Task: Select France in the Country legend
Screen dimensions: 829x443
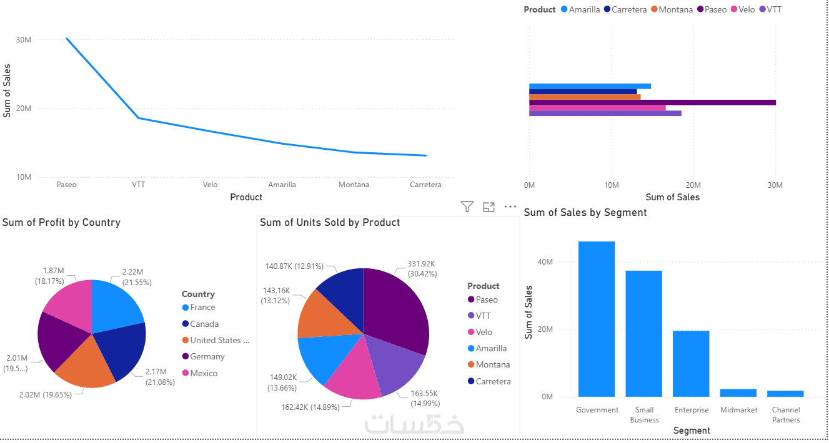Action: click(202, 308)
